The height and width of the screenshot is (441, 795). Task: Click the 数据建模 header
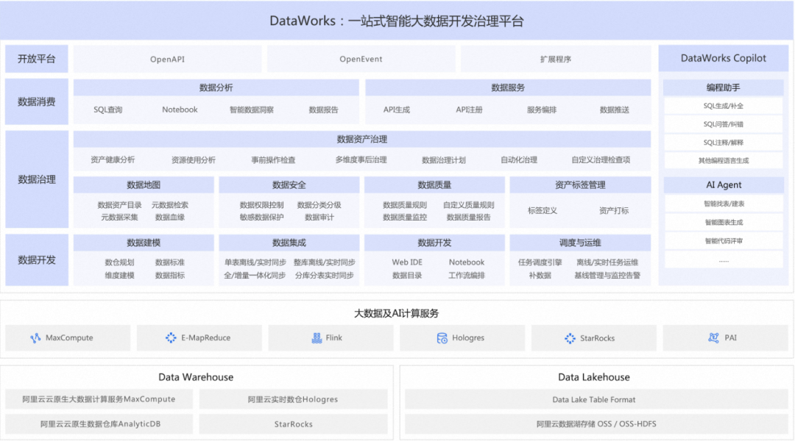click(144, 243)
